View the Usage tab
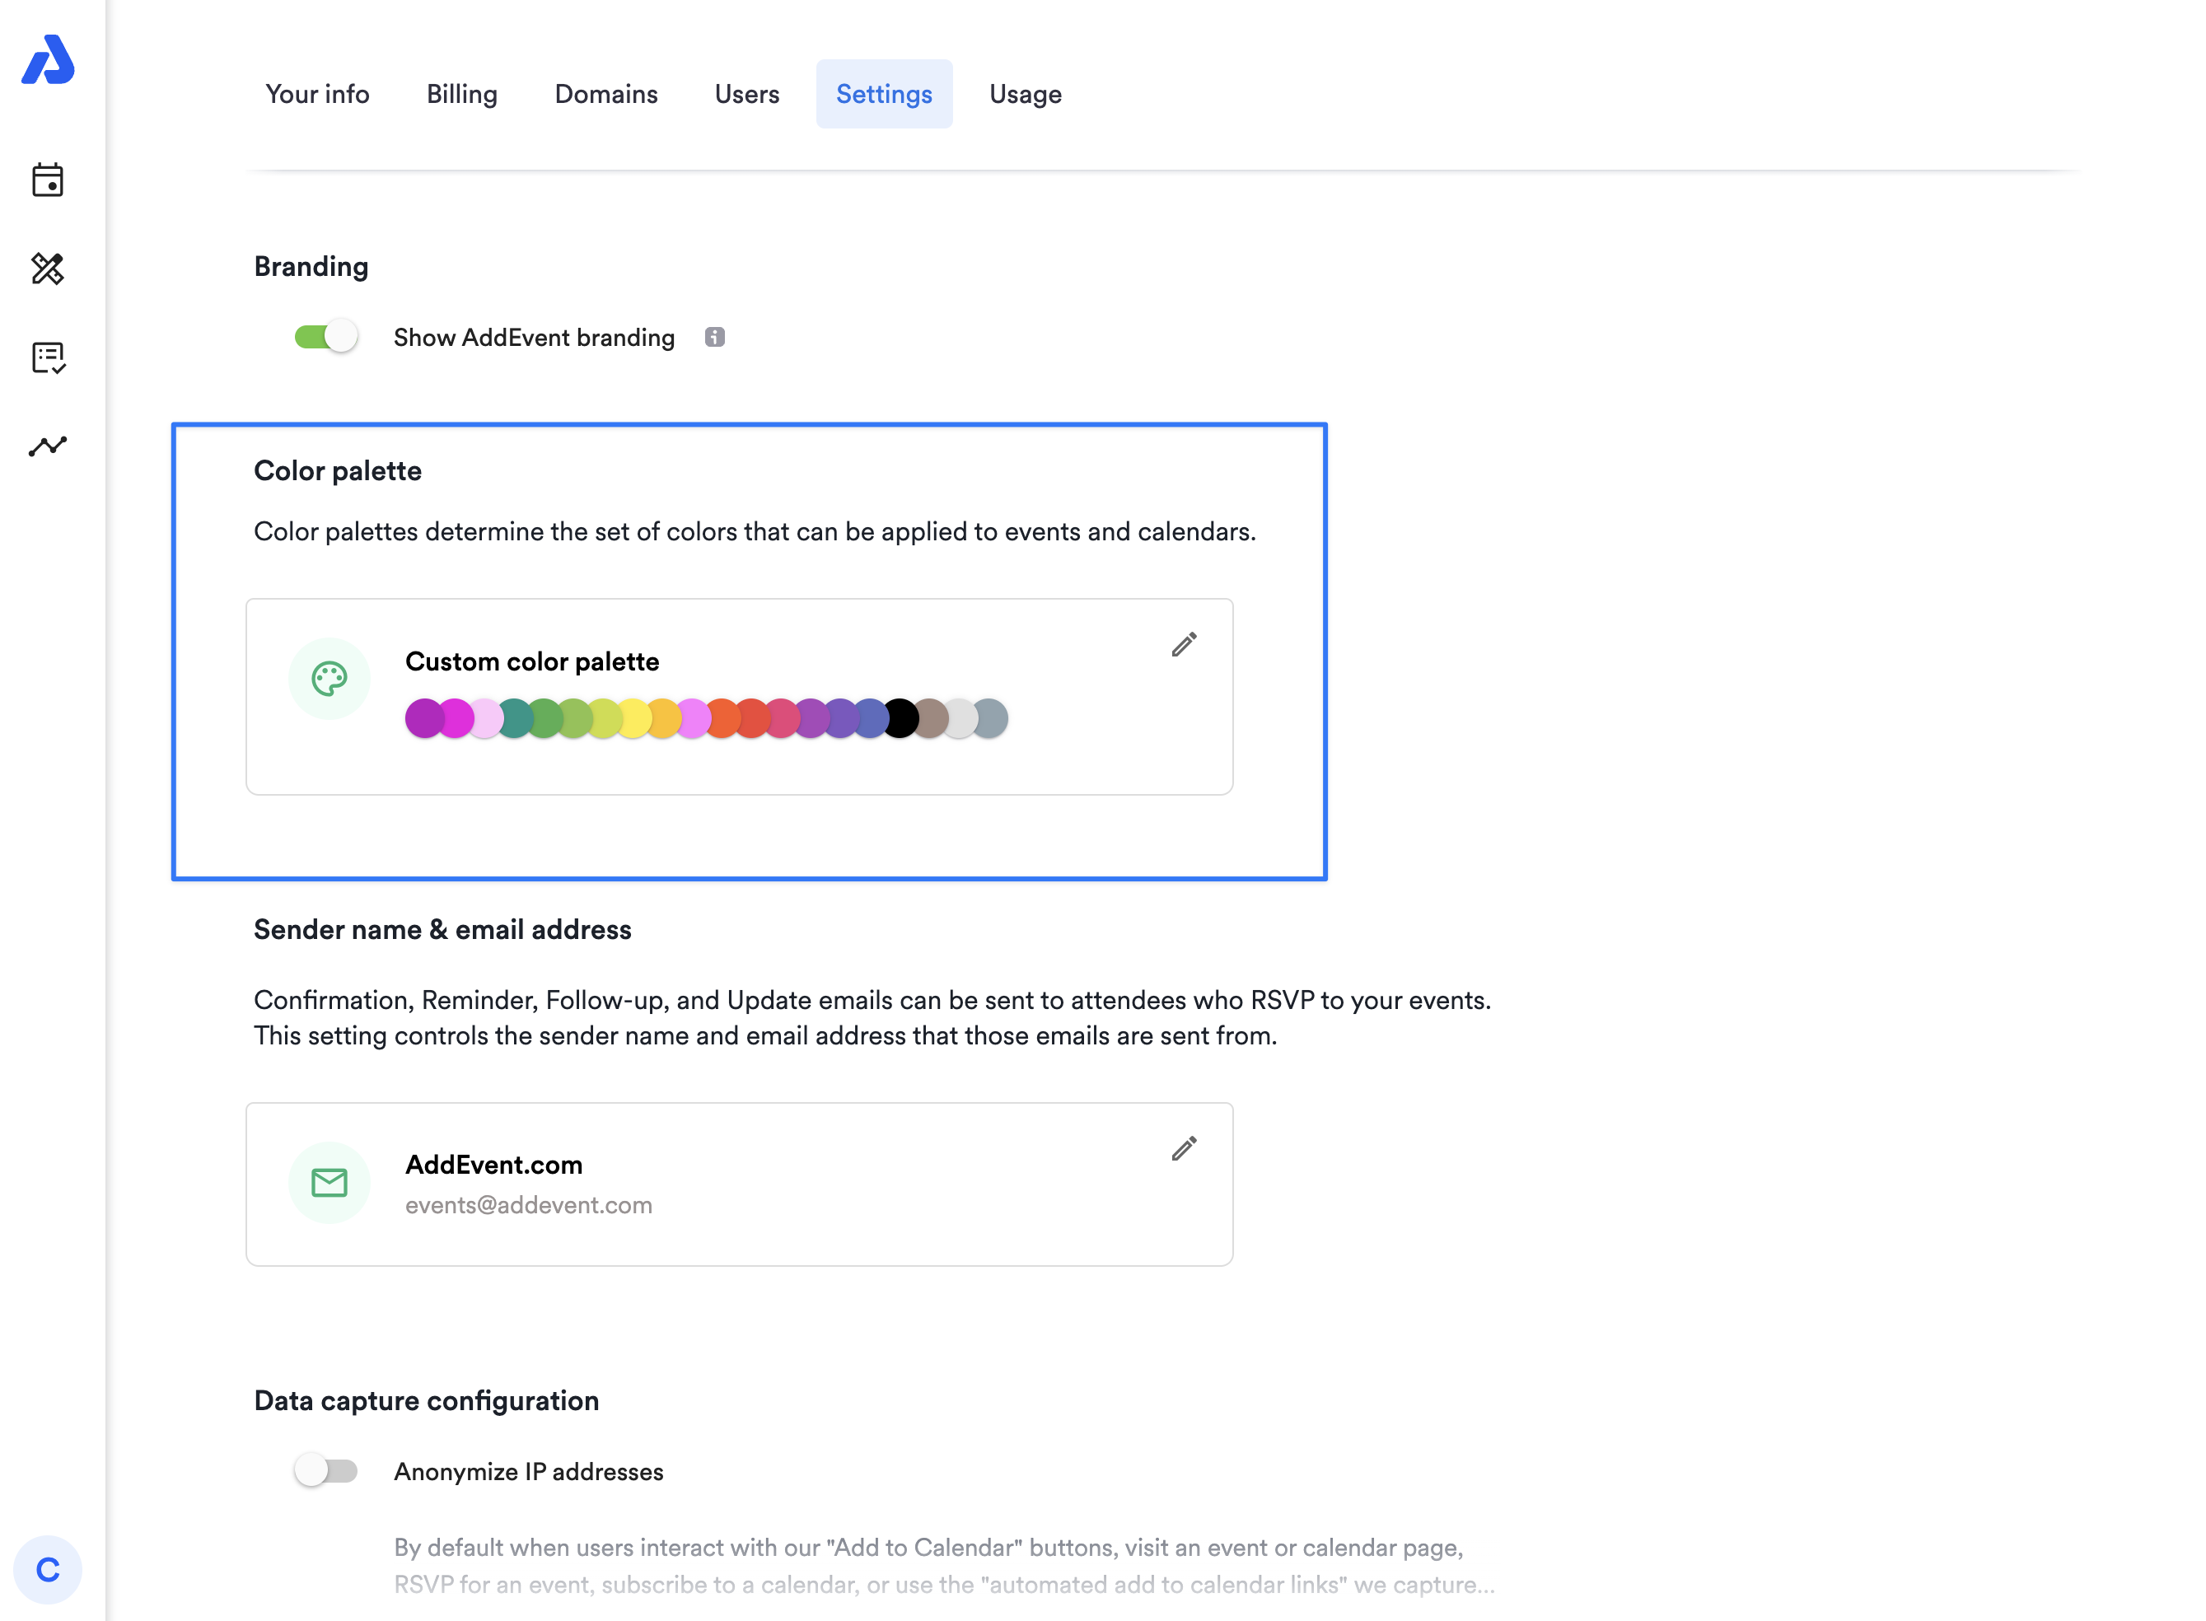 tap(1026, 94)
